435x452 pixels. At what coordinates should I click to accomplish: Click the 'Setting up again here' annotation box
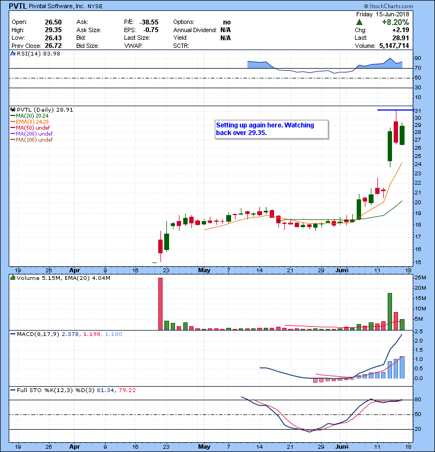[271, 129]
